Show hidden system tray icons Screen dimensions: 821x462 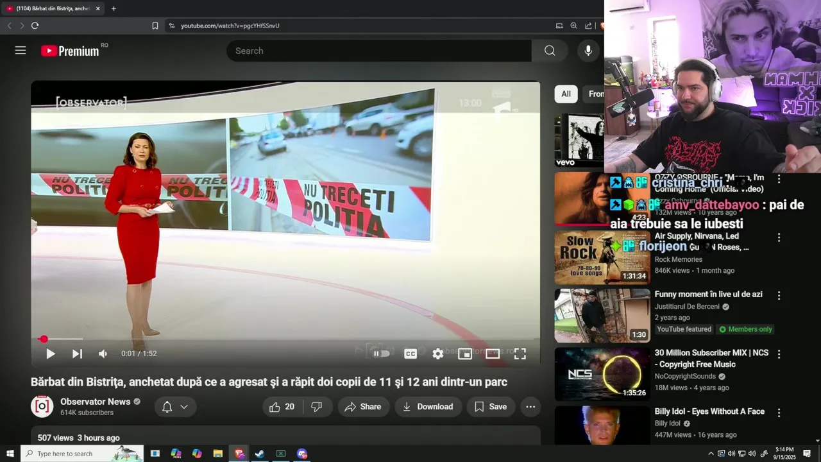(x=711, y=454)
